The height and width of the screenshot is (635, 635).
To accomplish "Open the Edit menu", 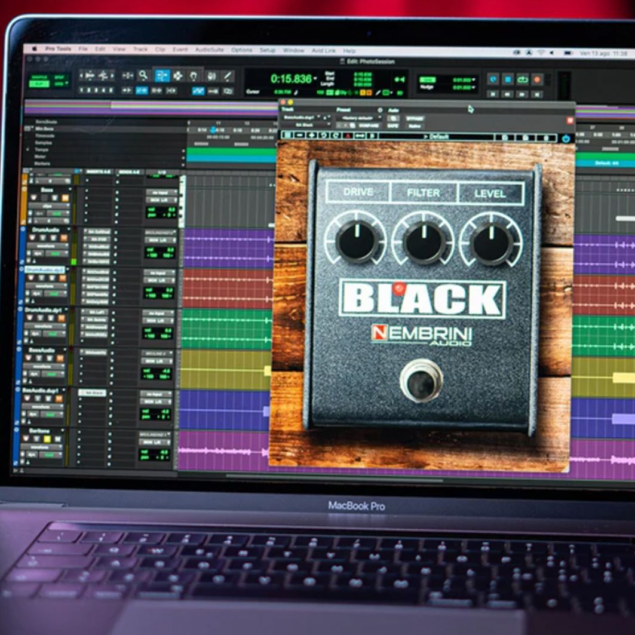I will tap(100, 48).
